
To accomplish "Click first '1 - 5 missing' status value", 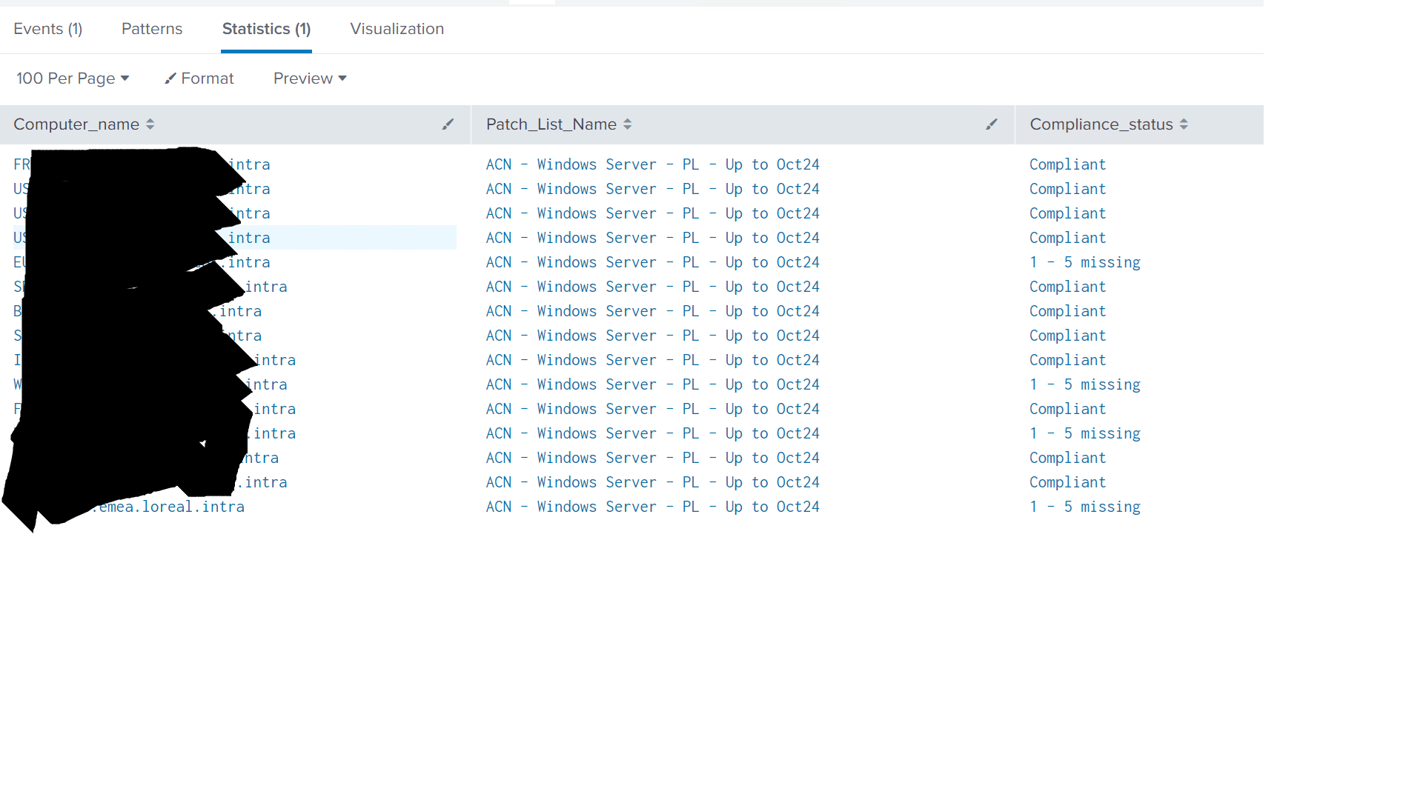I will click(1084, 262).
